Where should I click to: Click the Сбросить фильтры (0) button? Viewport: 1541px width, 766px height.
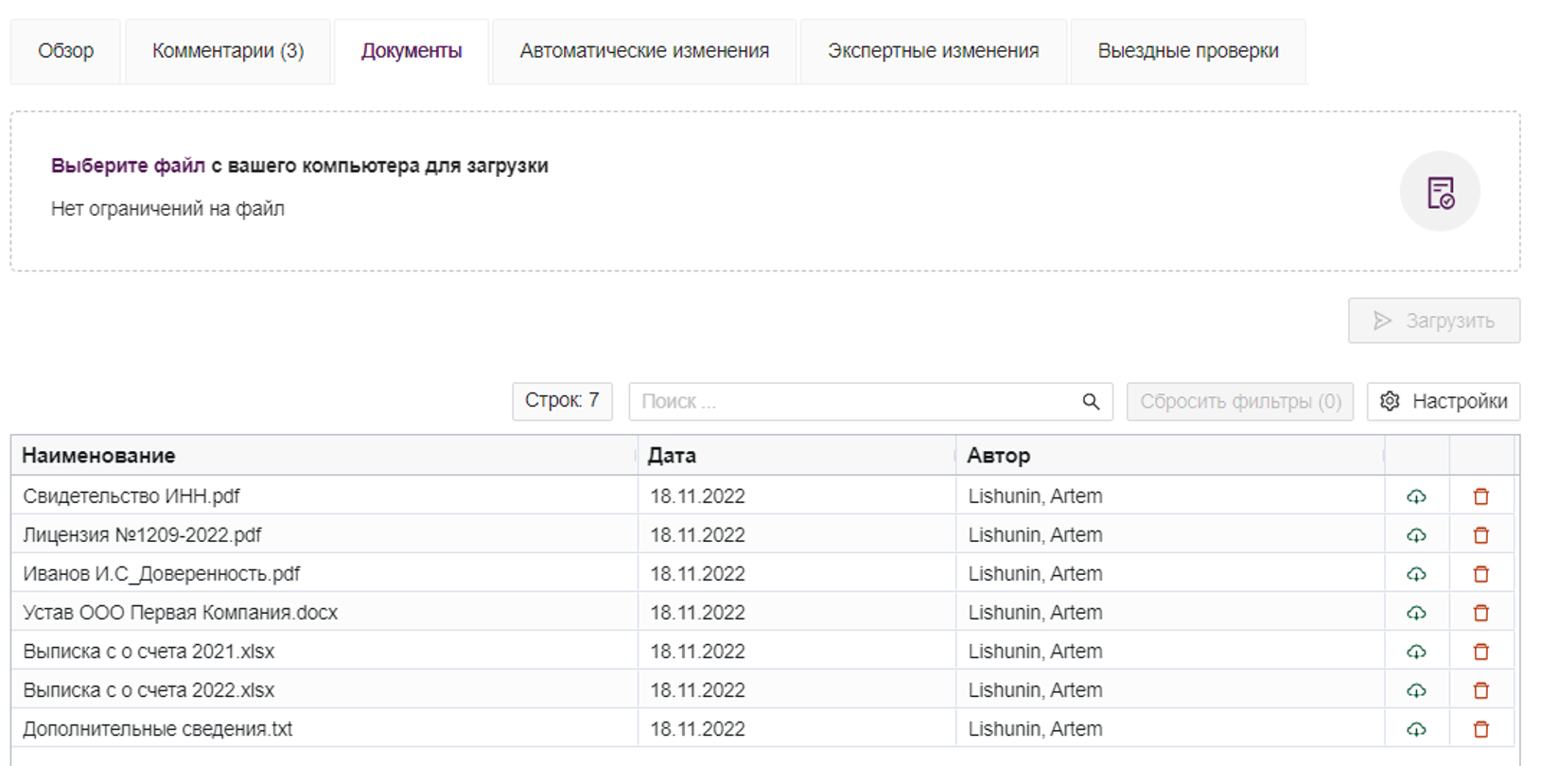pos(1239,402)
